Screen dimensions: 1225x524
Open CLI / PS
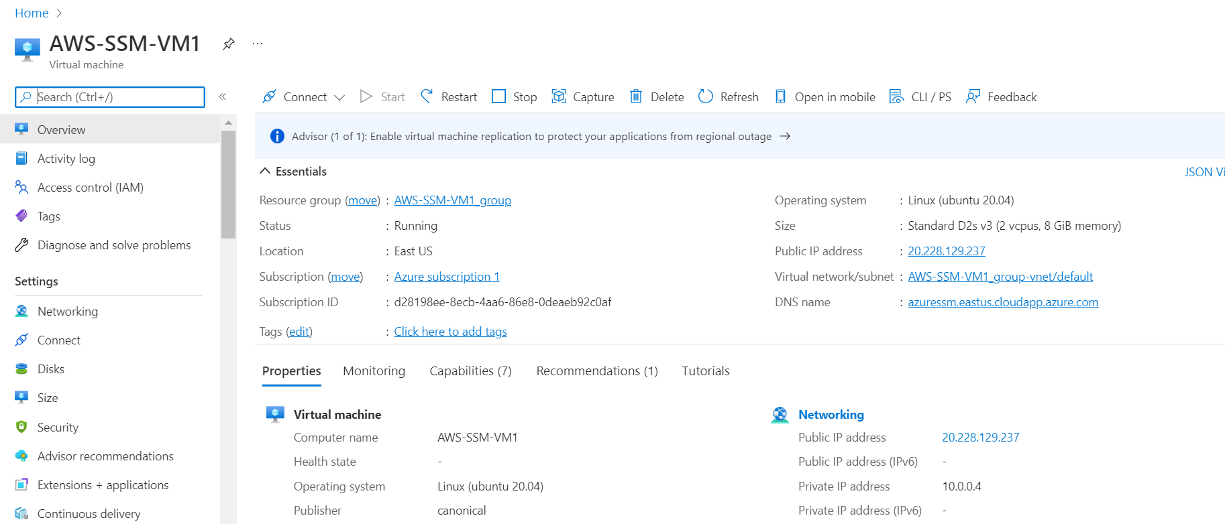point(920,96)
